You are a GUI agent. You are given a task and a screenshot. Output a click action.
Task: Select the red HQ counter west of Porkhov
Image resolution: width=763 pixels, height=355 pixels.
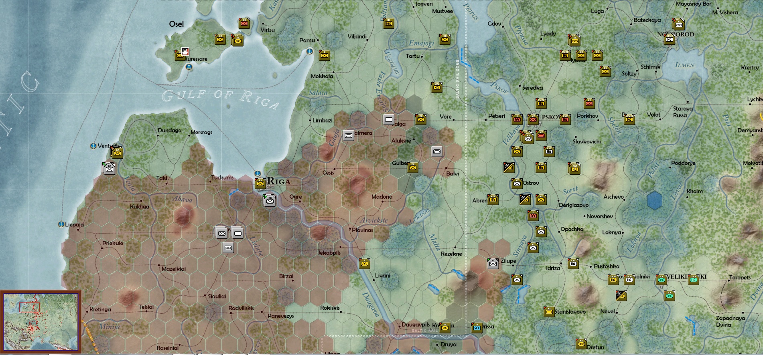(x=565, y=119)
